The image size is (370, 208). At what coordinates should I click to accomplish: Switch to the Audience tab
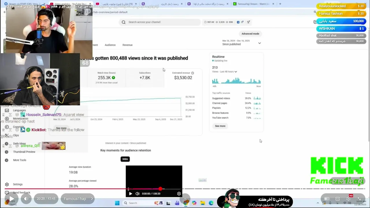[110, 45]
